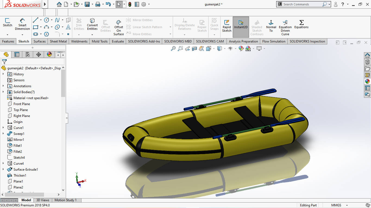Switch to the 3D Views tab
Image resolution: width=371 pixels, height=208 pixels.
click(x=43, y=200)
